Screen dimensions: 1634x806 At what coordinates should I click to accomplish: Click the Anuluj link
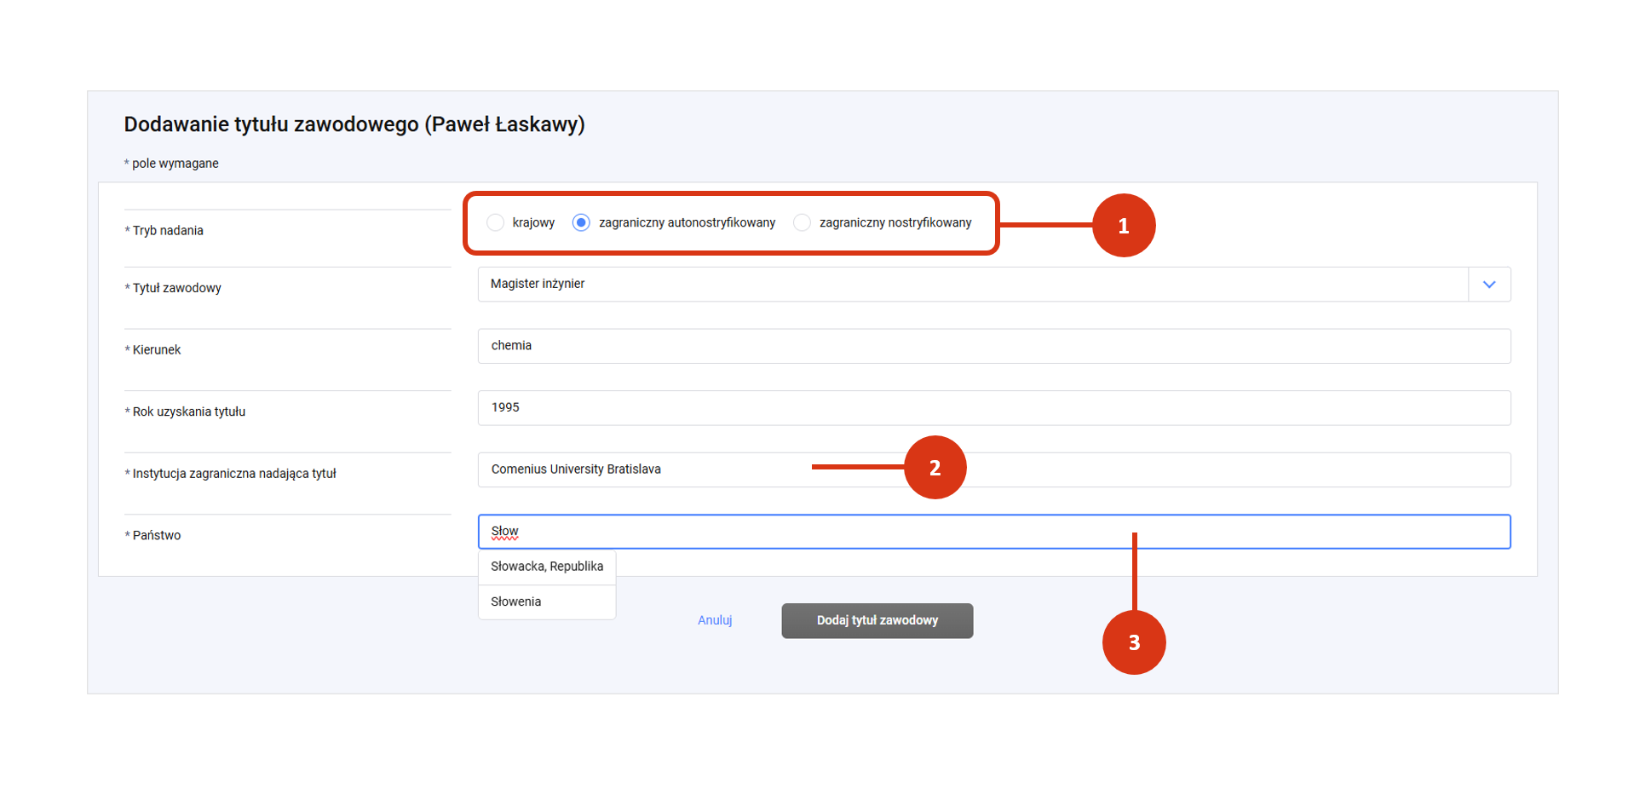(x=715, y=620)
